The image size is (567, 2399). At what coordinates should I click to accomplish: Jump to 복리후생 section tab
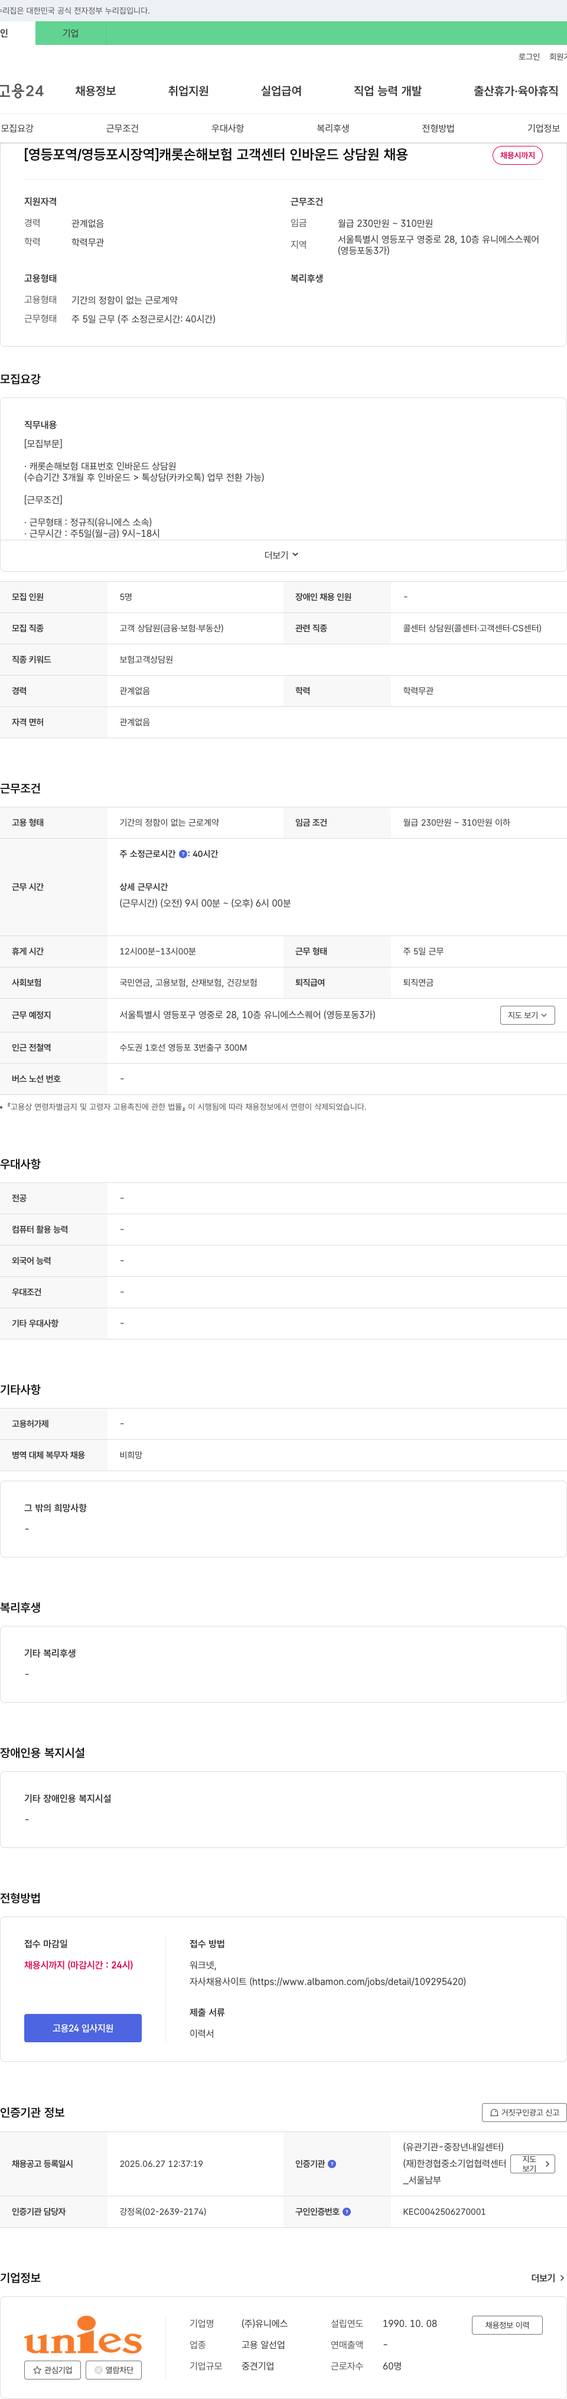pyautogui.click(x=333, y=129)
